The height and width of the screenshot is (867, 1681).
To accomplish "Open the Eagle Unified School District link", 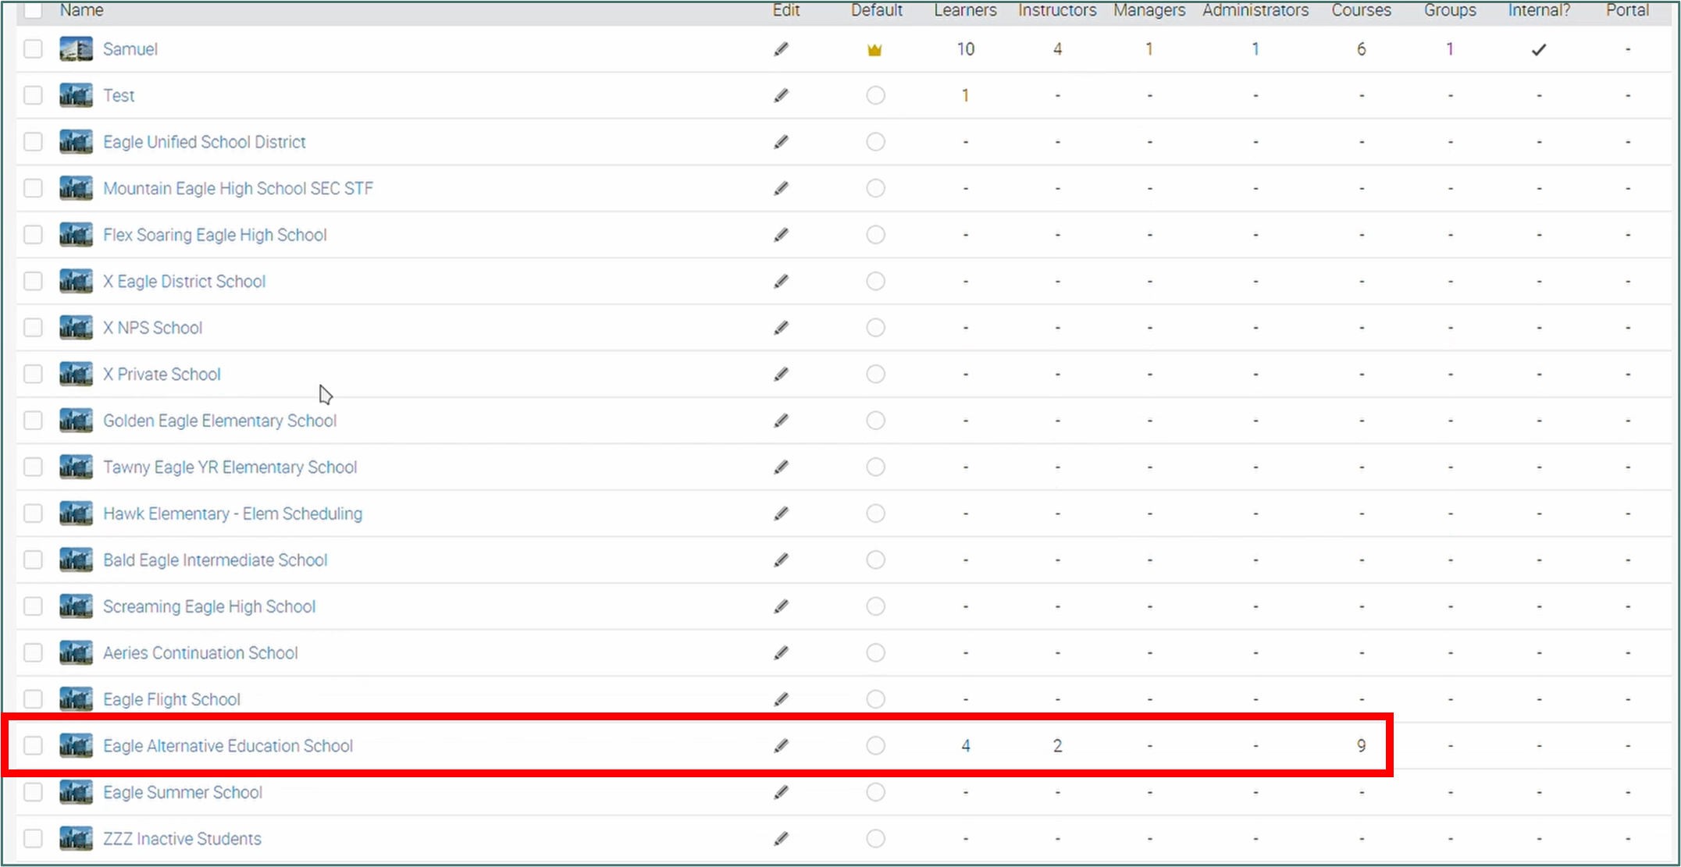I will point(204,142).
